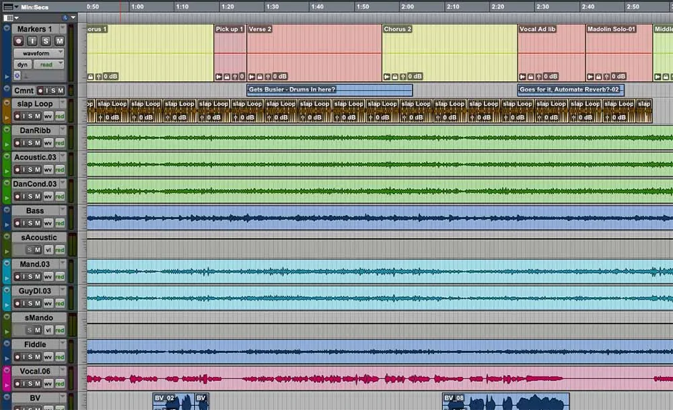The width and height of the screenshot is (673, 410).
Task: Solo the Bass track
Action: (x=29, y=222)
